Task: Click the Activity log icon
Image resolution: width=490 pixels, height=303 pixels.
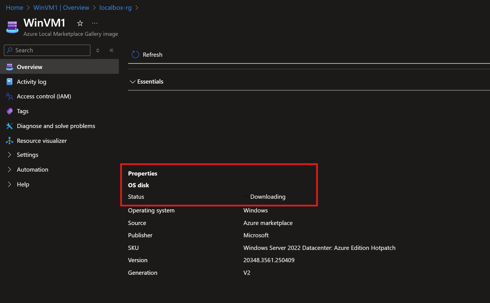Action: [x=10, y=82]
